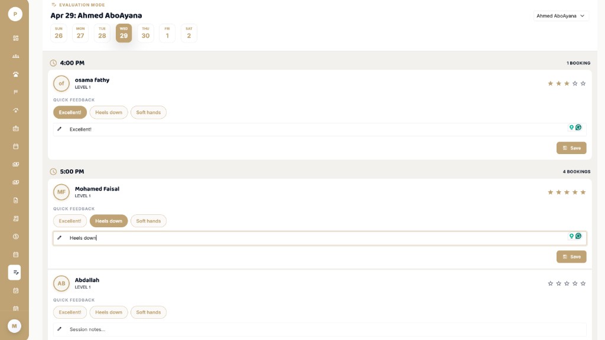Image resolution: width=605 pixels, height=340 pixels.
Task: Set Mohamed Faisal rating to one star
Action: pos(551,192)
